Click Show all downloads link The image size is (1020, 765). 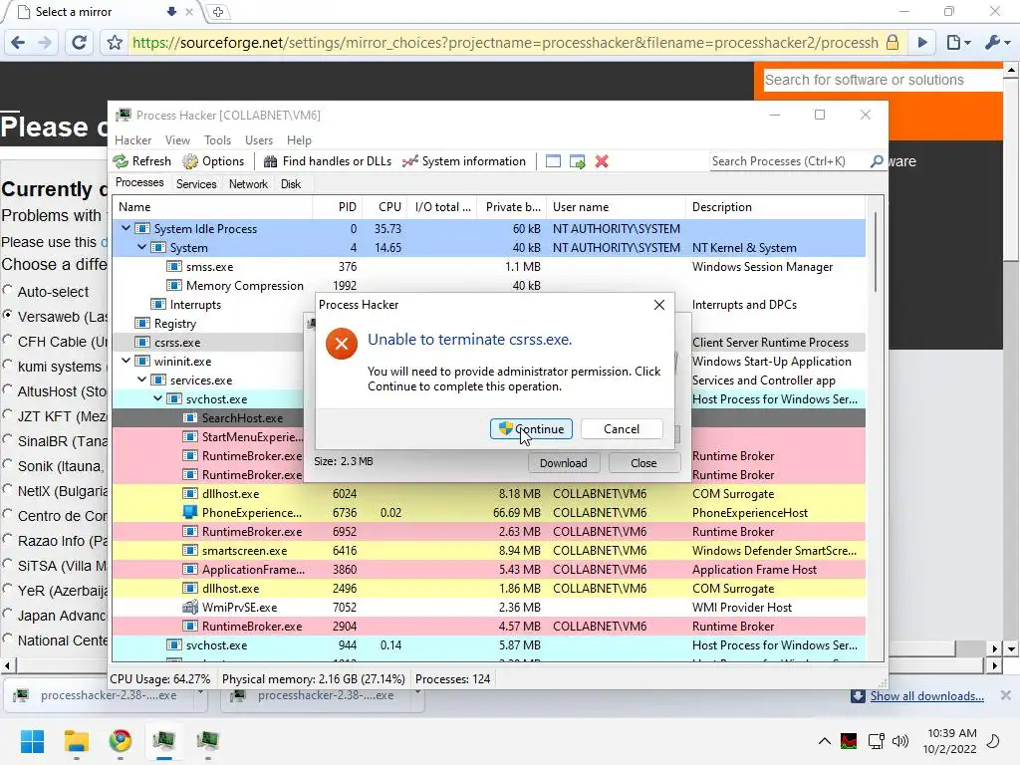click(927, 696)
